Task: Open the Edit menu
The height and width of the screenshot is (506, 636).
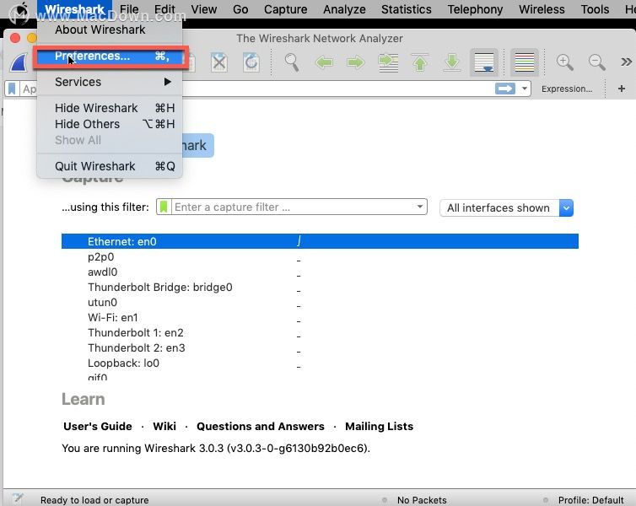Action: 164,9
